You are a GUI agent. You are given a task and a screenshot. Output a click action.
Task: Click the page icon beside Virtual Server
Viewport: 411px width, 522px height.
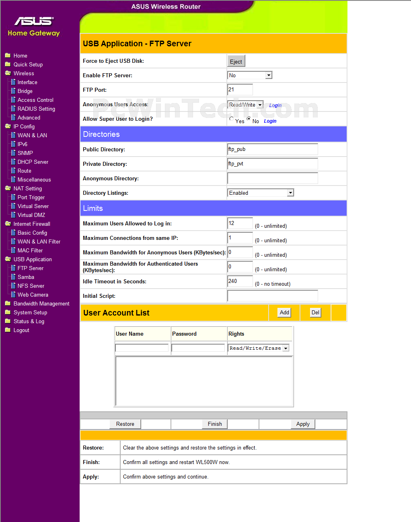[x=13, y=206]
